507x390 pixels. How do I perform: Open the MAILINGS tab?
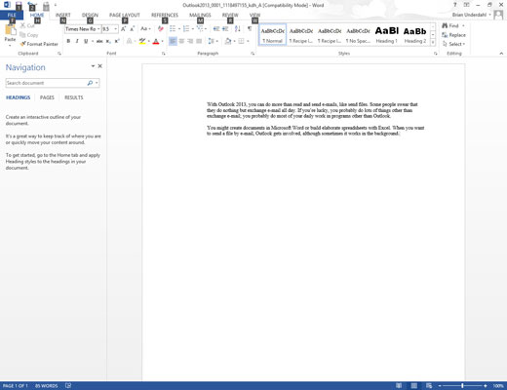200,15
